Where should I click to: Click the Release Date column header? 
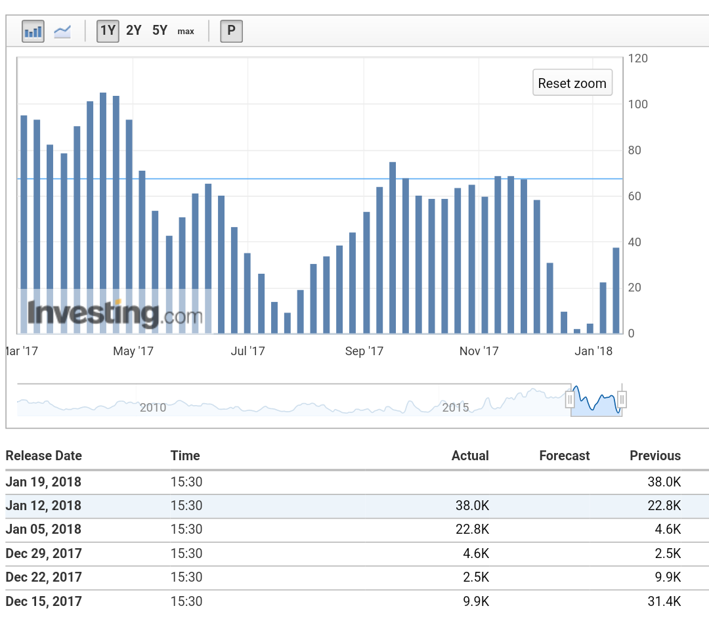pyautogui.click(x=43, y=456)
